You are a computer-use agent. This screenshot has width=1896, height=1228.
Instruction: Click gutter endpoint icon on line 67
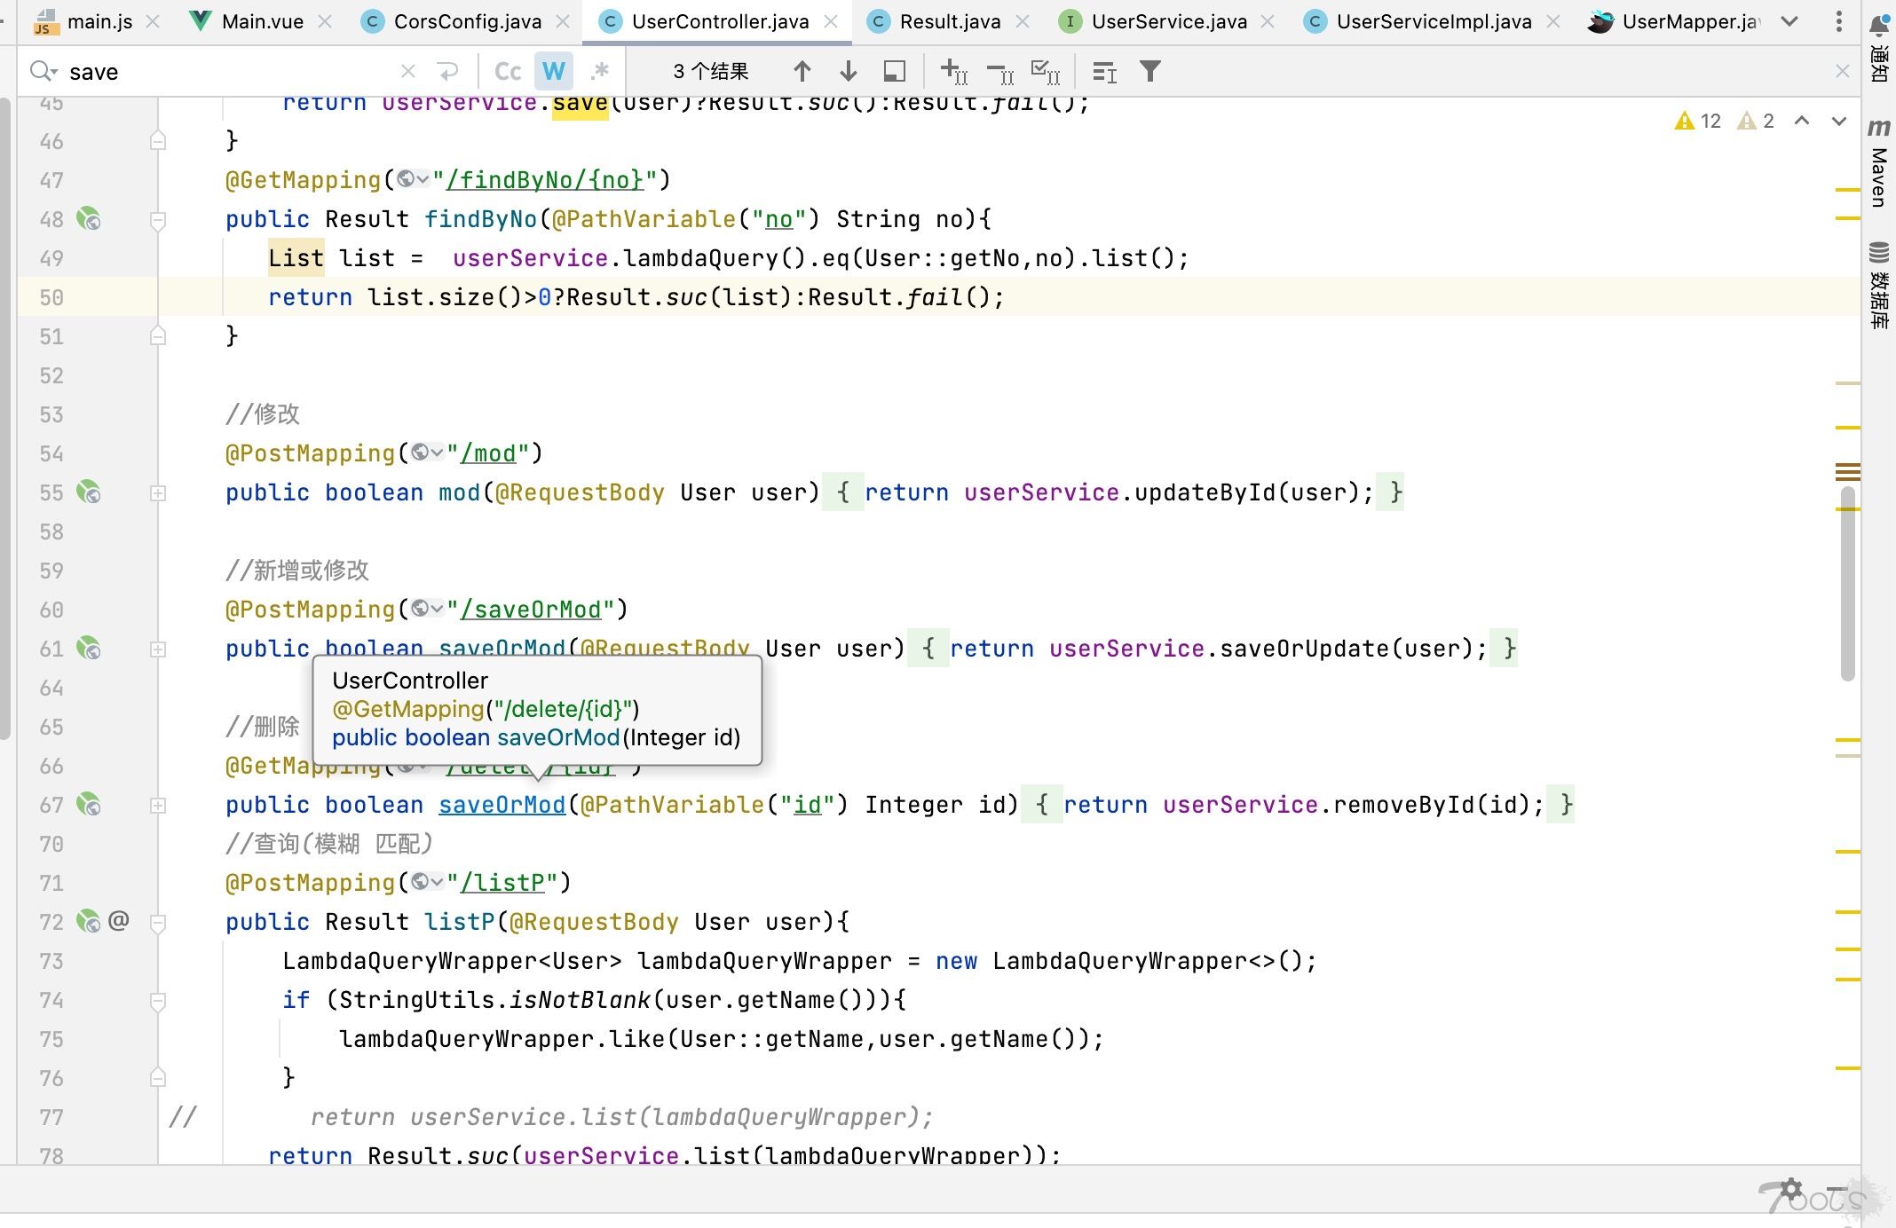click(88, 805)
